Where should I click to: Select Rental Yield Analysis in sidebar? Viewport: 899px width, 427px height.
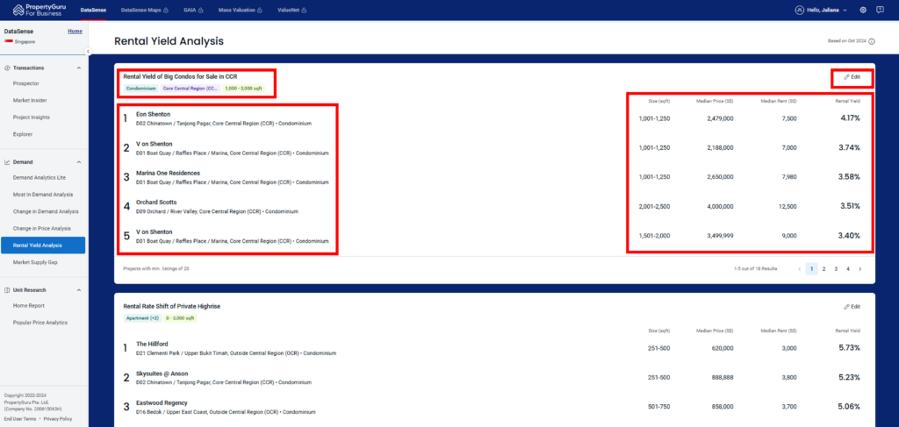[x=43, y=245]
